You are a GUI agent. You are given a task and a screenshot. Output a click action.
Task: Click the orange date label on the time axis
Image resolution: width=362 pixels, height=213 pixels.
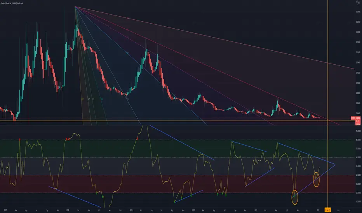(x=327, y=210)
